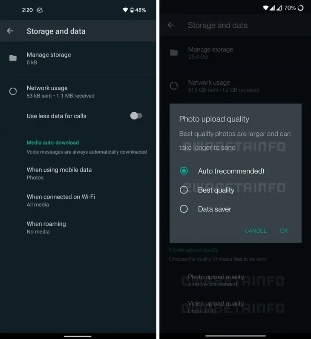Confirm dialog with OK button
Image resolution: width=311 pixels, height=339 pixels.
point(284,231)
